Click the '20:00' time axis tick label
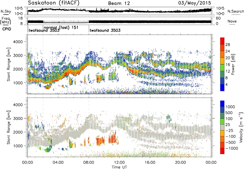 click(180, 163)
